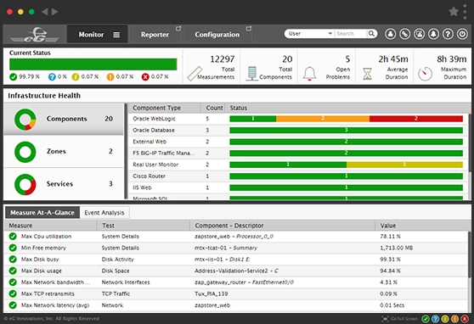Switch to the Event Analysis tab

point(104,213)
